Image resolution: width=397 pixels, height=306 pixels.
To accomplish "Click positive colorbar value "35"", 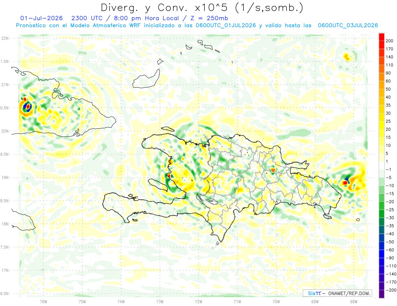I will 388,105.
